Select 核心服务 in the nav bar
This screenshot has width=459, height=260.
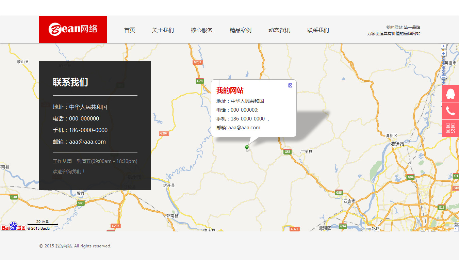(x=201, y=30)
